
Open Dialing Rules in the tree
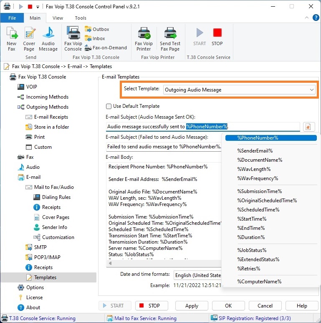click(x=52, y=197)
